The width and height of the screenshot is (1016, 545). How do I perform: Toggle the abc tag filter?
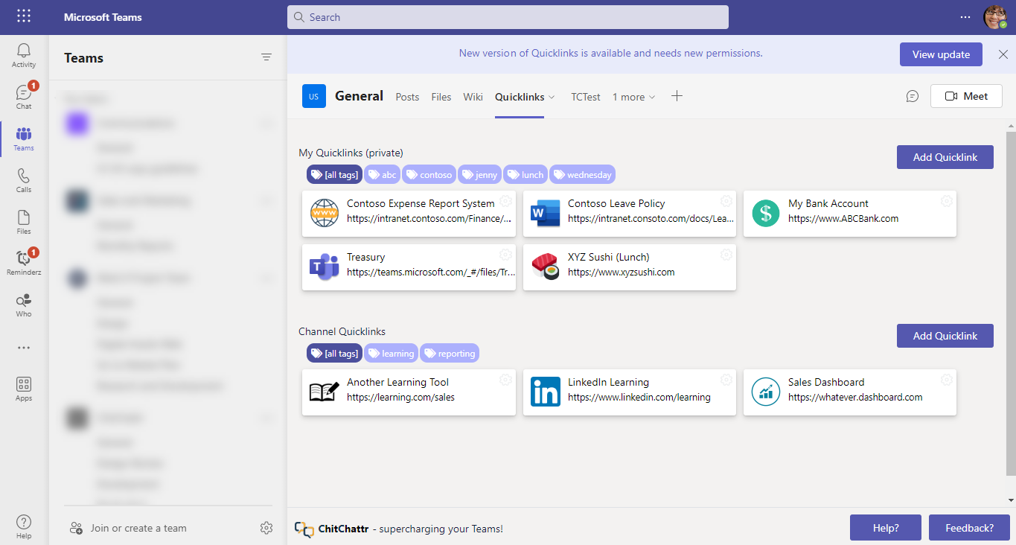tap(382, 175)
